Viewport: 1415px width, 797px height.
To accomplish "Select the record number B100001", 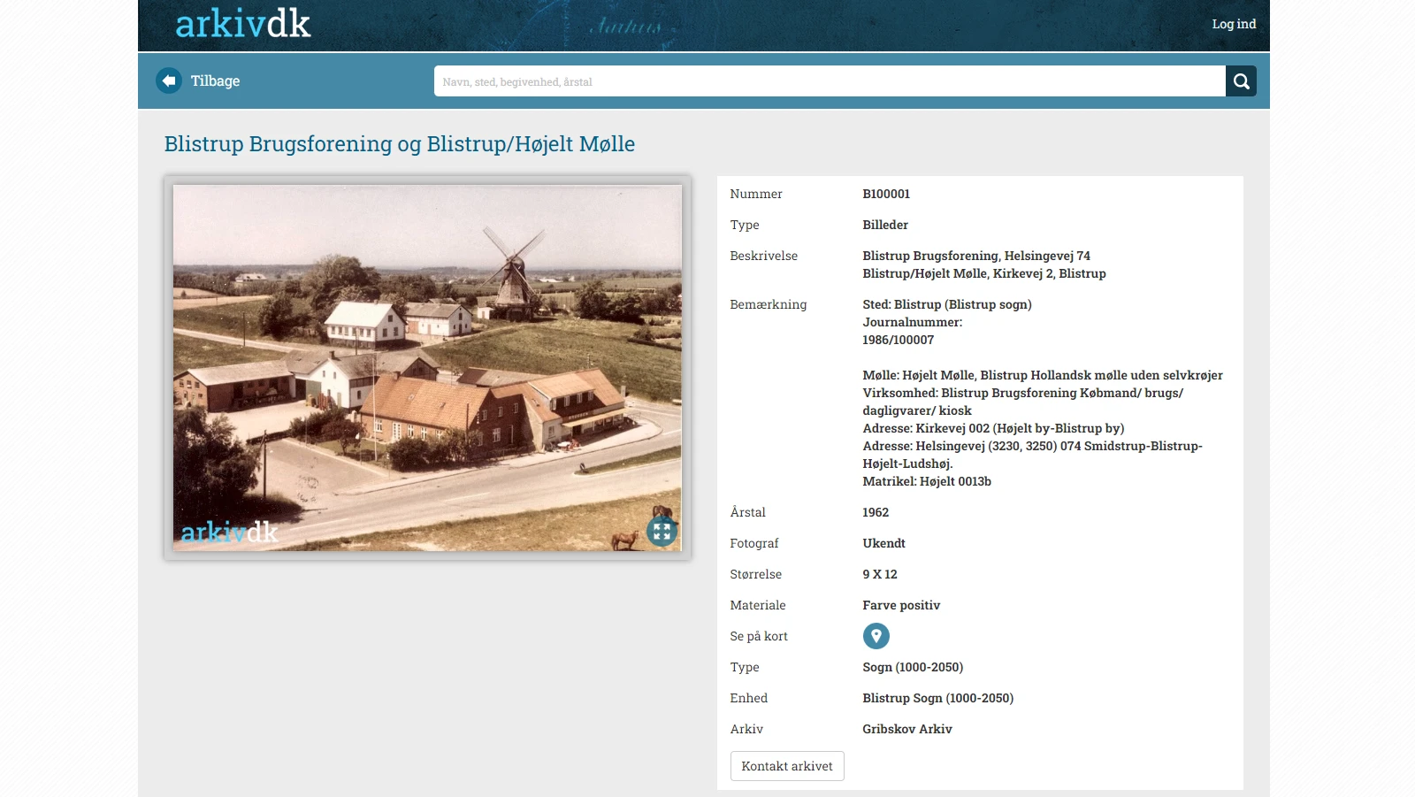I will tap(885, 194).
